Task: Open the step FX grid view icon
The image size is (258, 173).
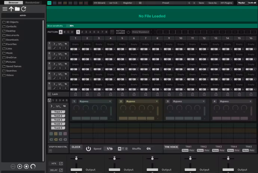Action: tap(49, 101)
